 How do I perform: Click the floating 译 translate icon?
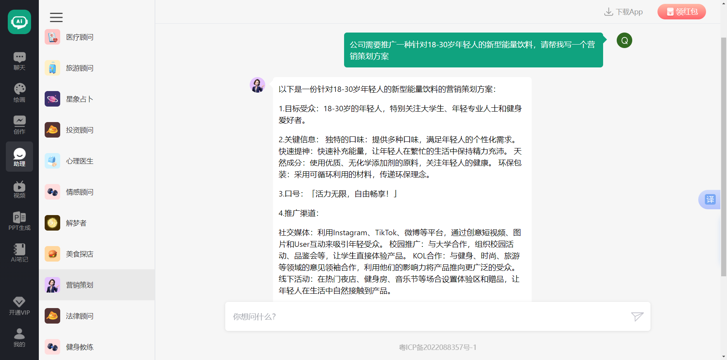point(710,200)
